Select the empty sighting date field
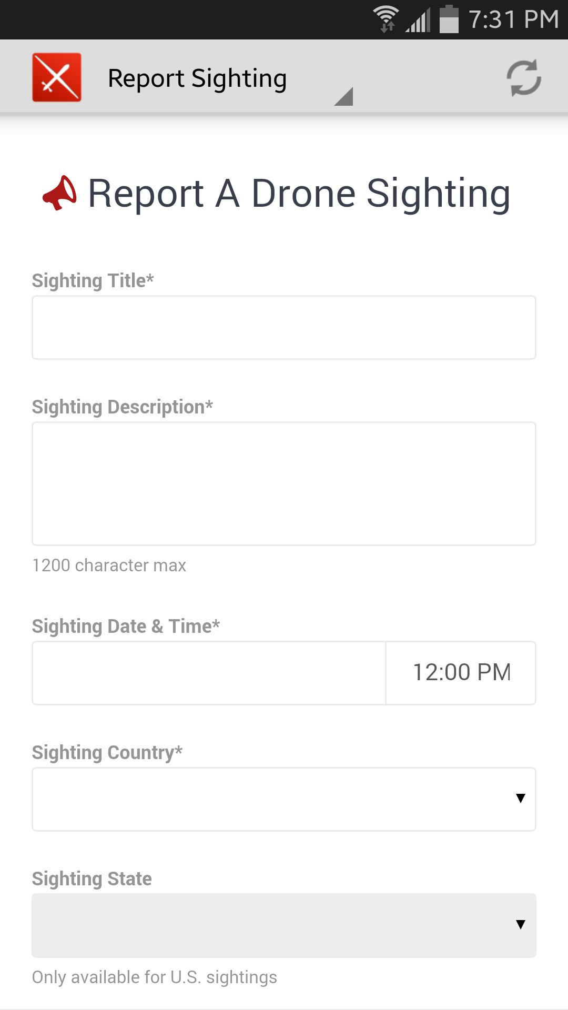 pos(209,673)
